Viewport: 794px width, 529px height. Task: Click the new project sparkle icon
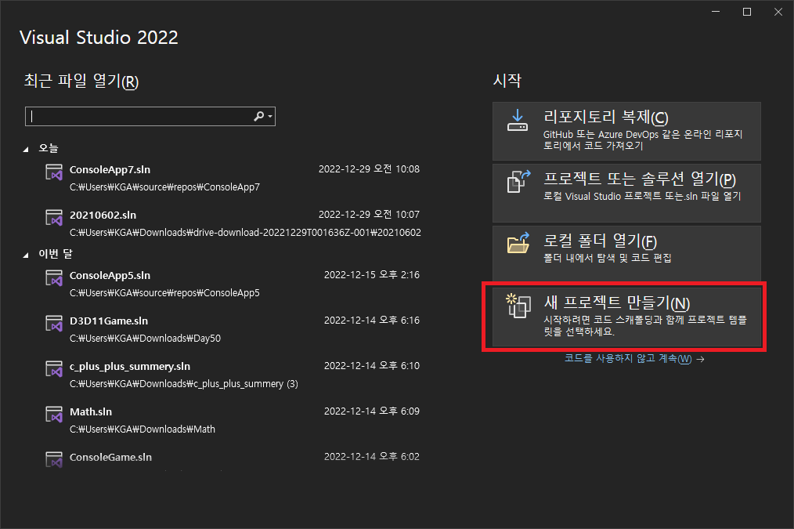pos(518,306)
